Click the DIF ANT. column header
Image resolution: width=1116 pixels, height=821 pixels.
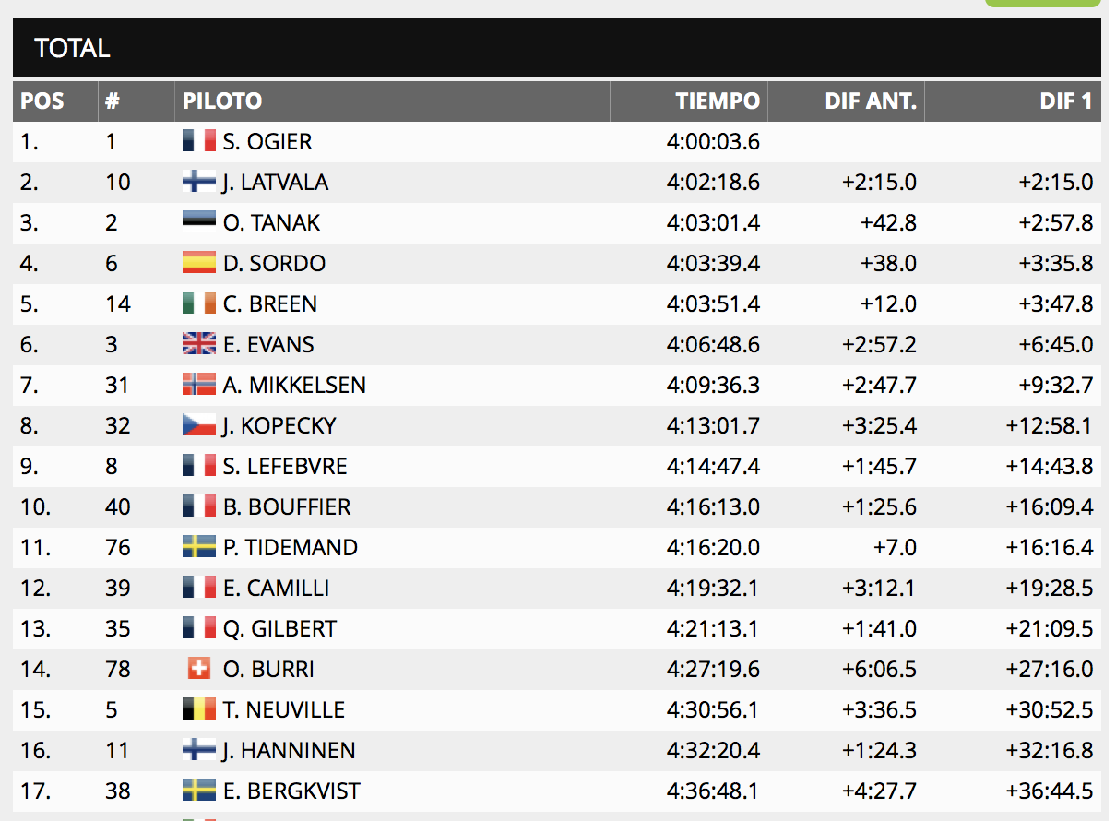870,101
